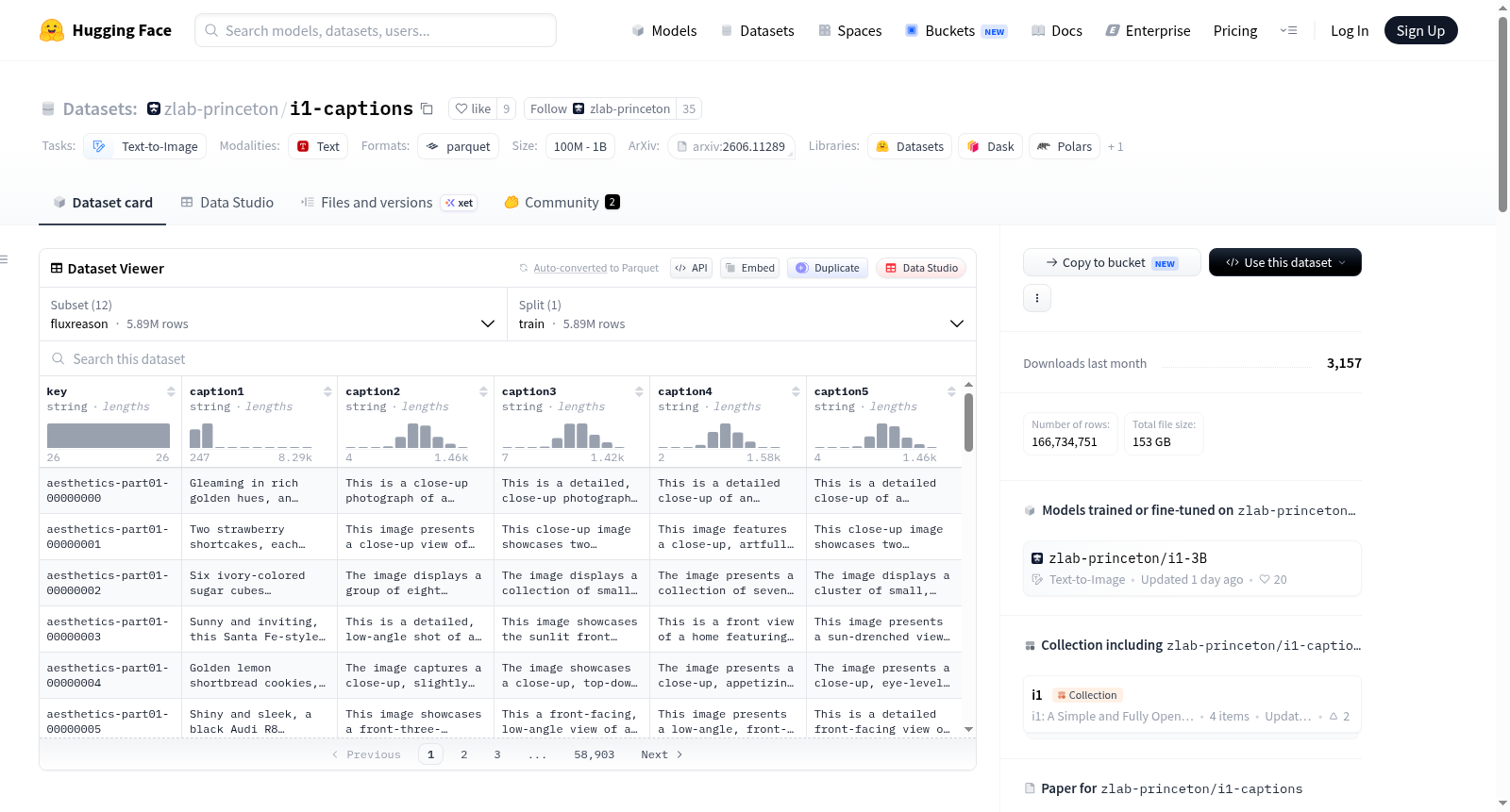Open the Datasets page
Viewport: 1510px width, 812px height.
tap(757, 30)
